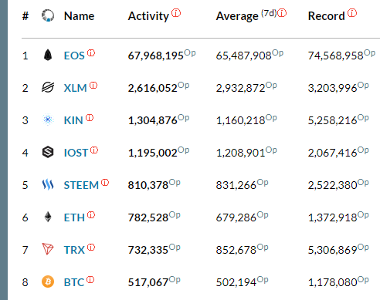The width and height of the screenshot is (380, 300).
Task: Click info icon beside Average (7d) header
Action: pos(282,12)
